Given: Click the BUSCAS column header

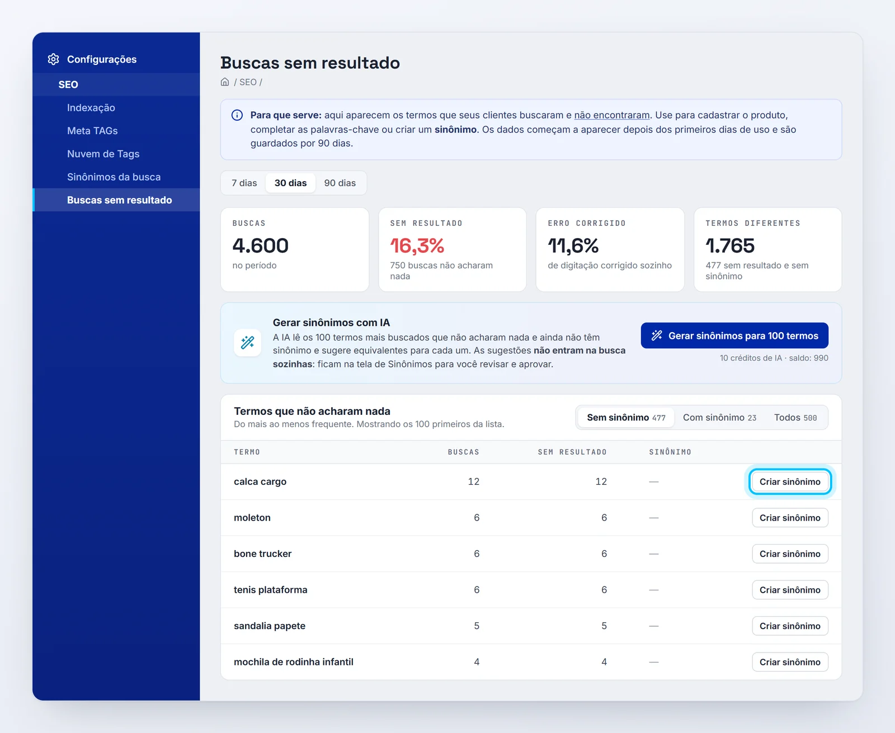Looking at the screenshot, I should tap(463, 452).
